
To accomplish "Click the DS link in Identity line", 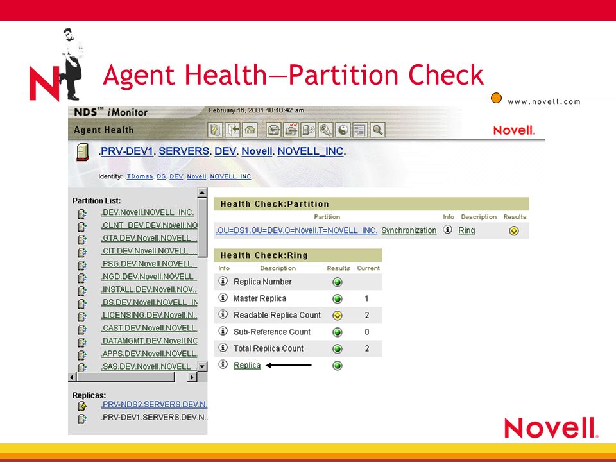I will click(161, 176).
